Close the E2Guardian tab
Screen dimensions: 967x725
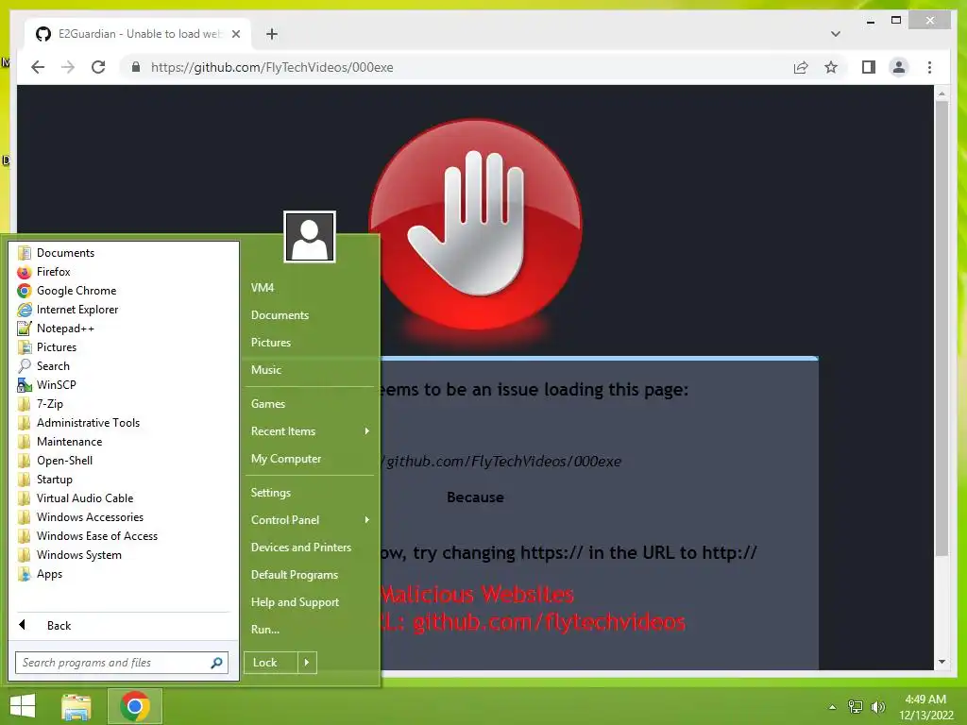click(x=235, y=34)
